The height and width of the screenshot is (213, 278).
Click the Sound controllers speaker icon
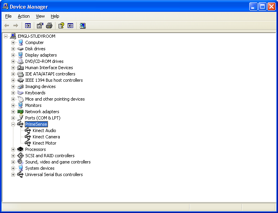click(x=20, y=162)
